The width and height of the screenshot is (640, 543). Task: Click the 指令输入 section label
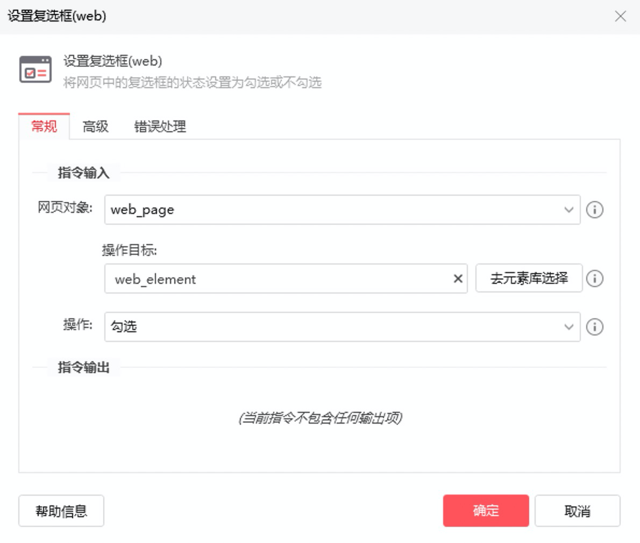click(x=84, y=173)
